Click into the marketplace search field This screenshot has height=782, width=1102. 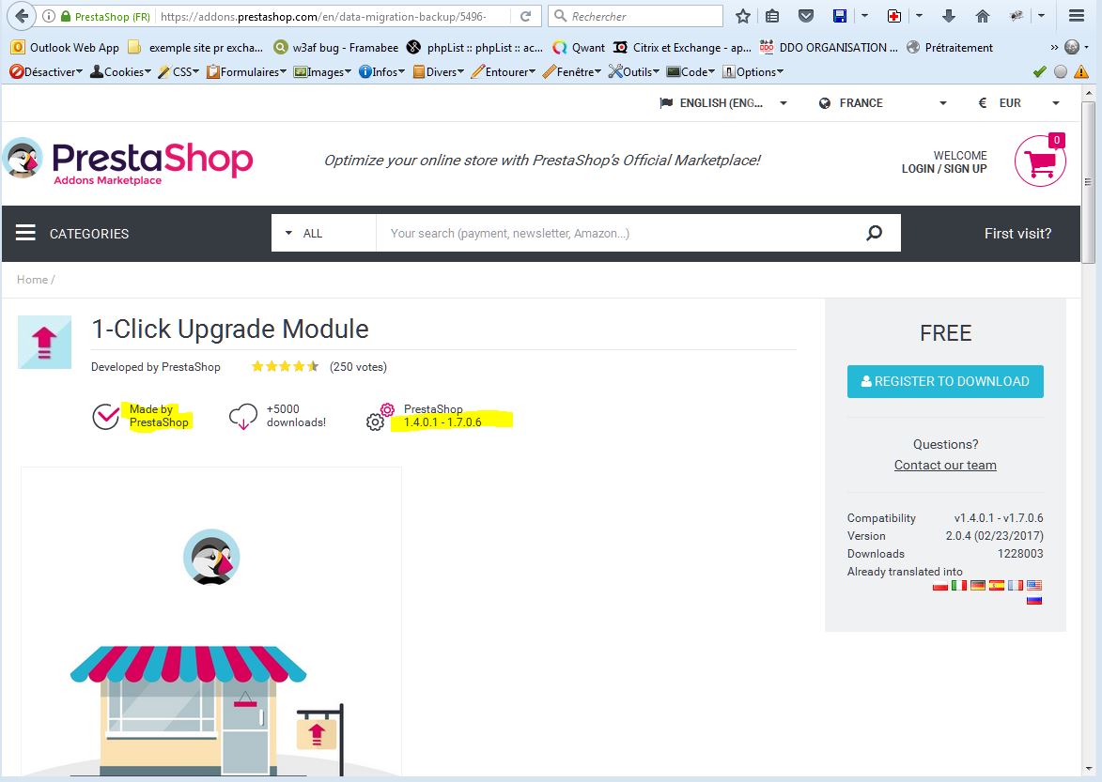611,233
